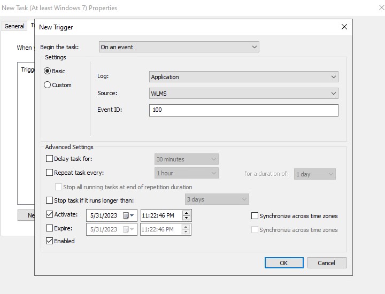Check the Expire checkbox
This screenshot has width=385, height=294.
[x=49, y=228]
